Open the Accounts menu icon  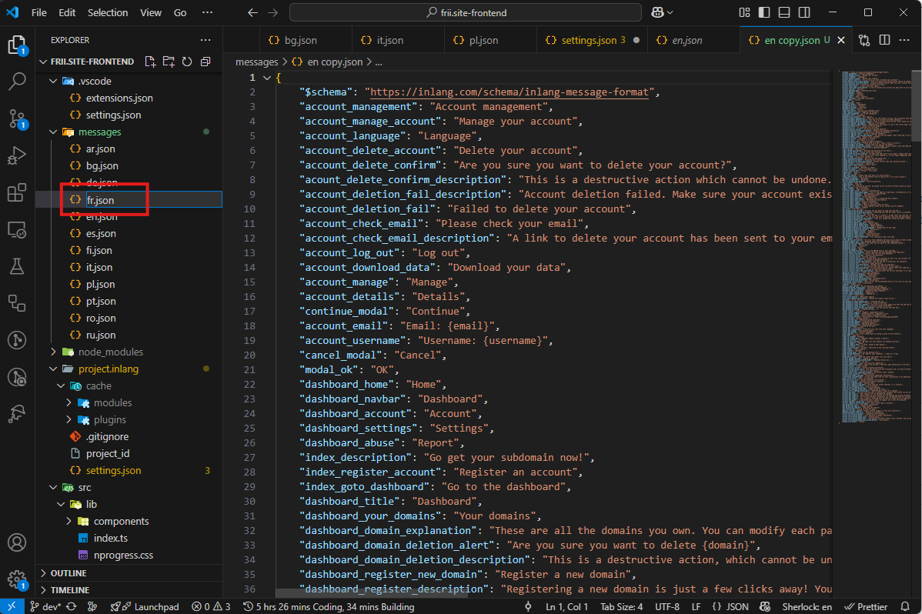(x=17, y=542)
